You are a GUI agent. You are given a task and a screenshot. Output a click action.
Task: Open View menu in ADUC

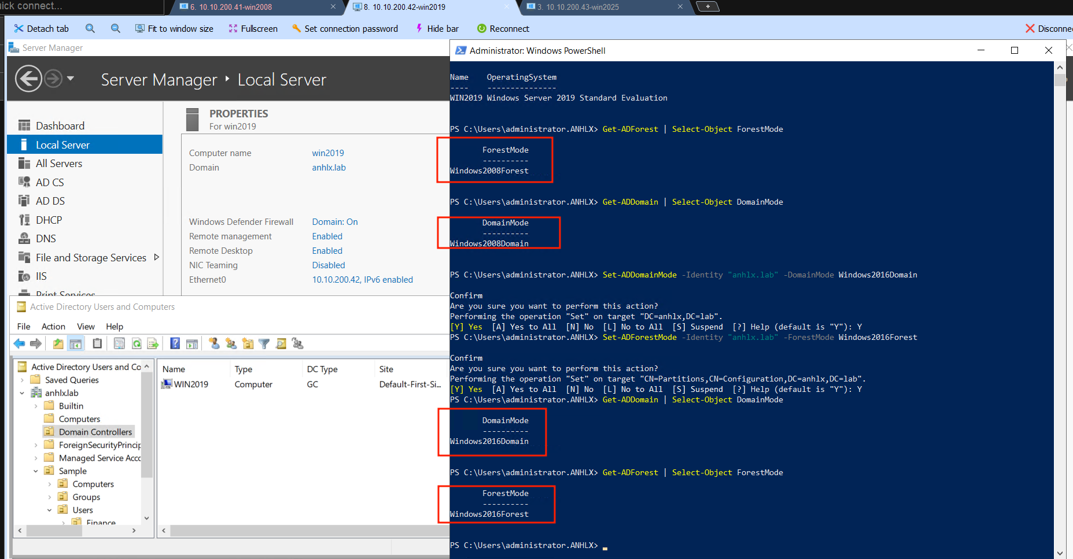(86, 327)
